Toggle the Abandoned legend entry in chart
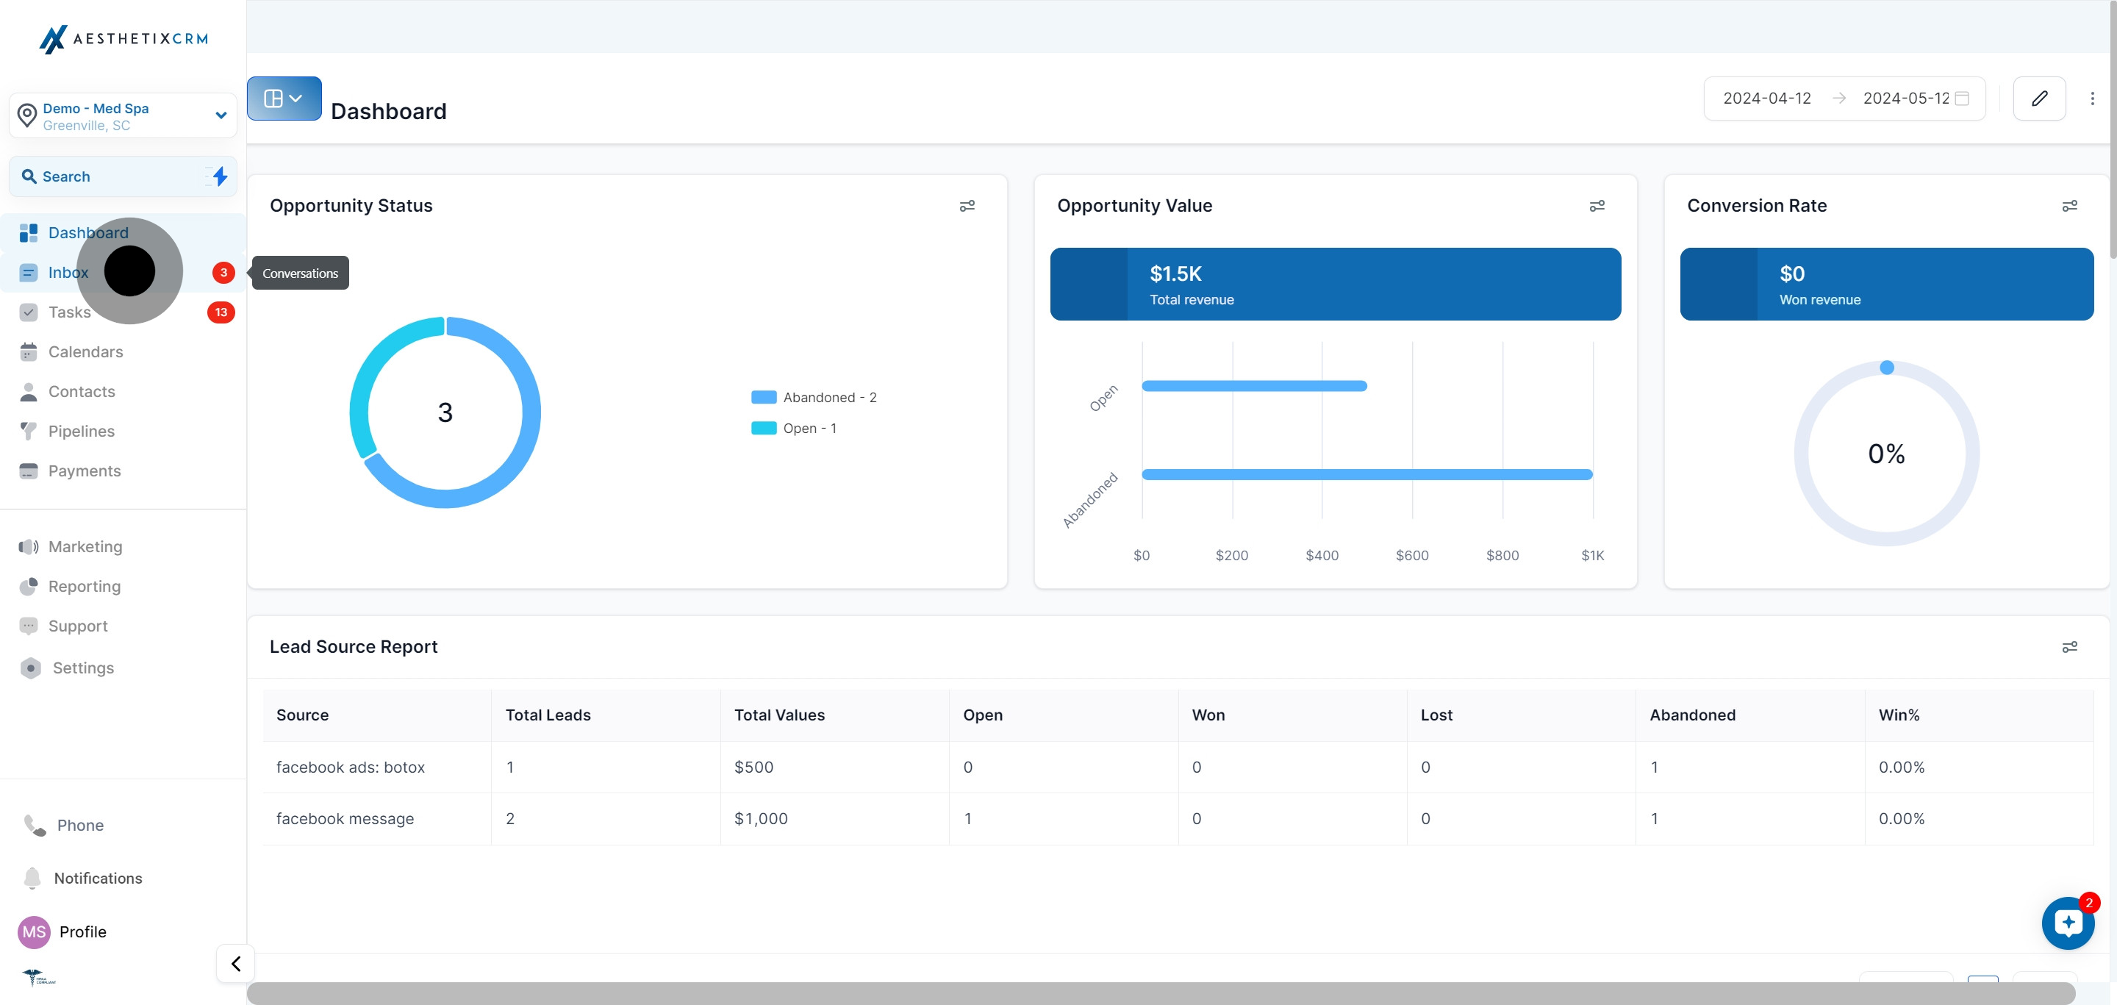 814,398
